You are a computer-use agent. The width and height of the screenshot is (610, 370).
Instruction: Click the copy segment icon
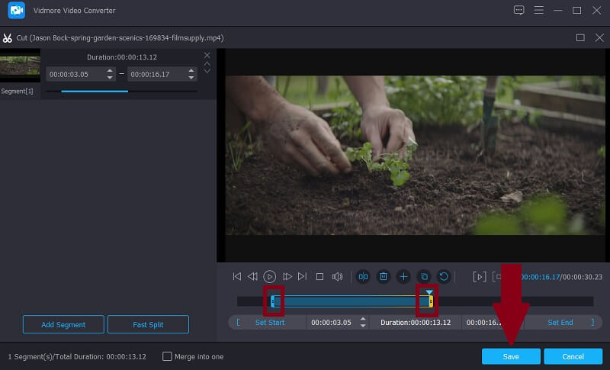424,276
